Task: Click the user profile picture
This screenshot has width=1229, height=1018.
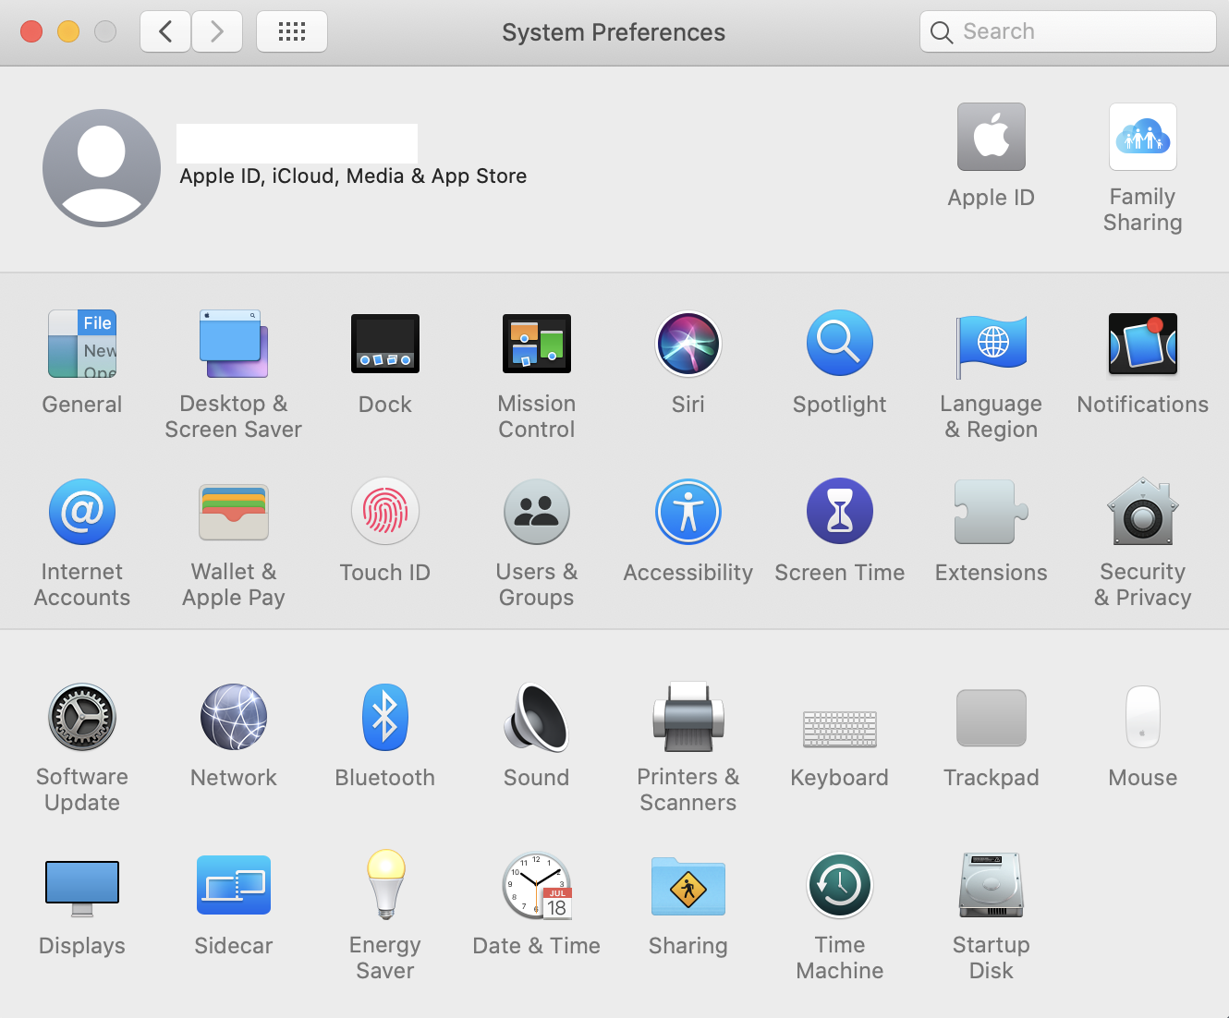Action: tap(101, 167)
